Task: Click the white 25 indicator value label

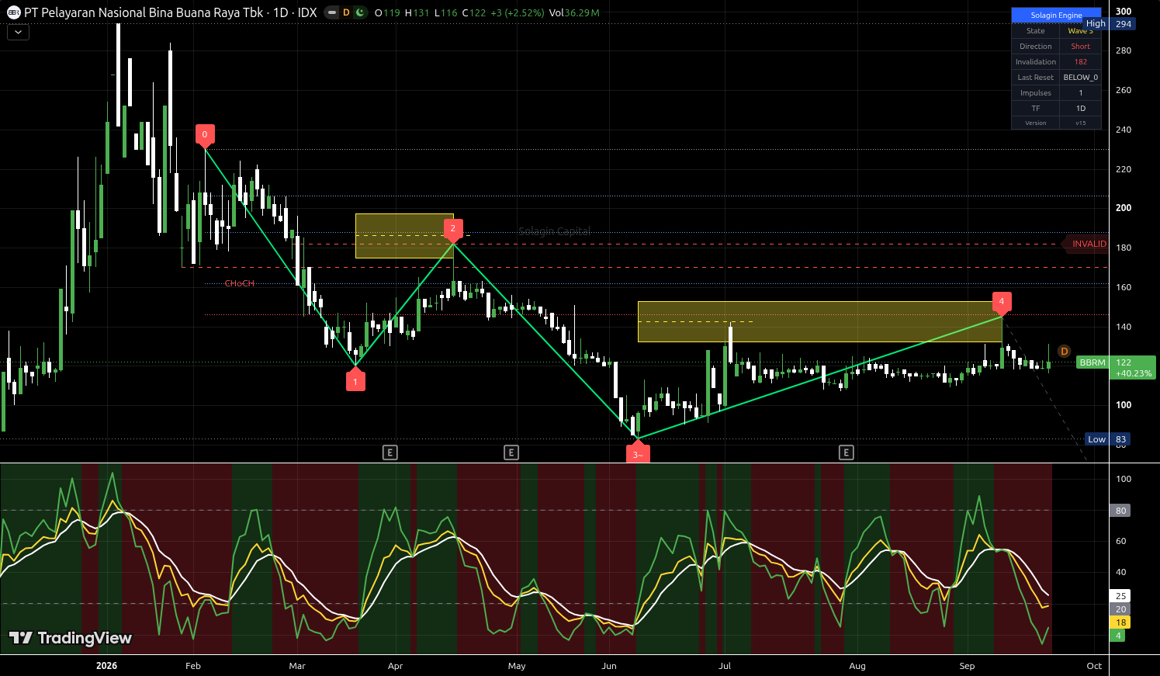Action: tap(1121, 596)
